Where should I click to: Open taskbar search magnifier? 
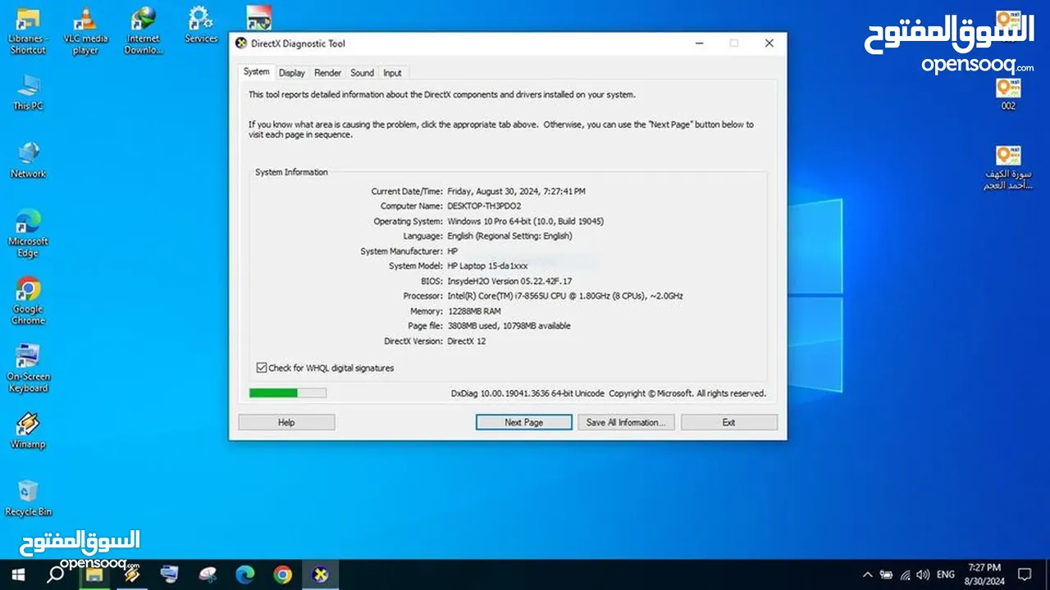coord(55,574)
